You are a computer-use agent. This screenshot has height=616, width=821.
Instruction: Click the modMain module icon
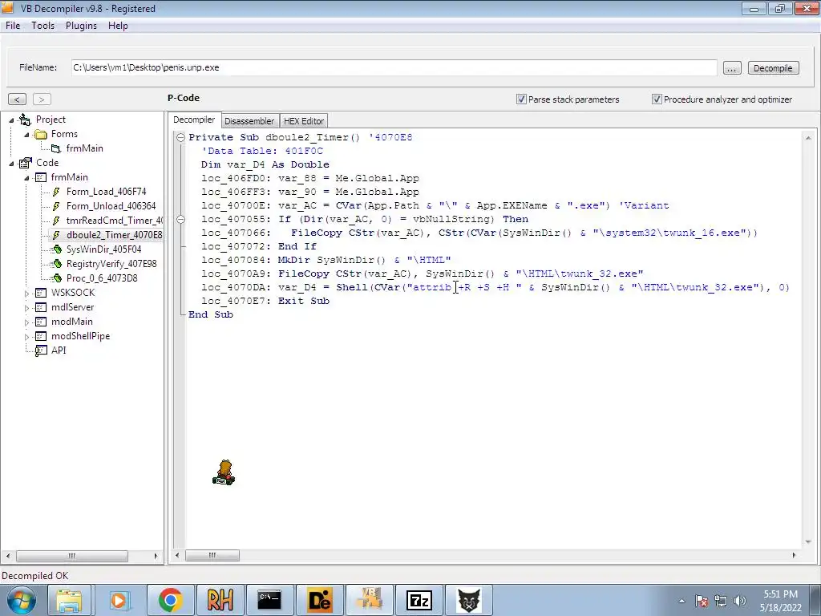click(40, 322)
